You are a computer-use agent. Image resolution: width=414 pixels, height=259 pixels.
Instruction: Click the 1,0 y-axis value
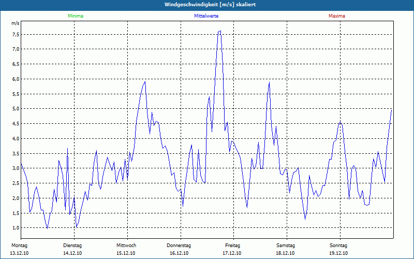coord(16,228)
